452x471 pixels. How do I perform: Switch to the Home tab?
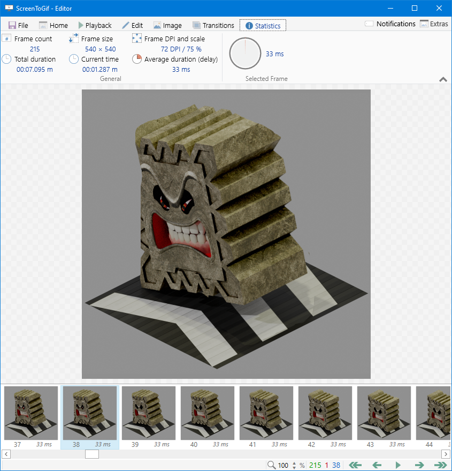click(53, 25)
